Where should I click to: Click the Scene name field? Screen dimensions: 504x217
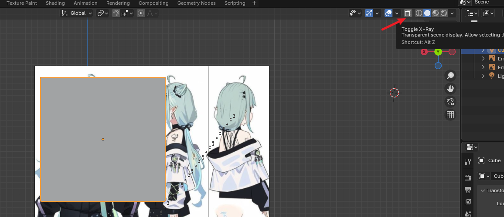[x=488, y=2]
